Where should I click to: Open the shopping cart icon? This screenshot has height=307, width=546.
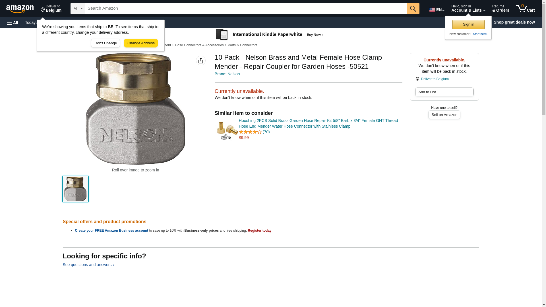click(525, 9)
